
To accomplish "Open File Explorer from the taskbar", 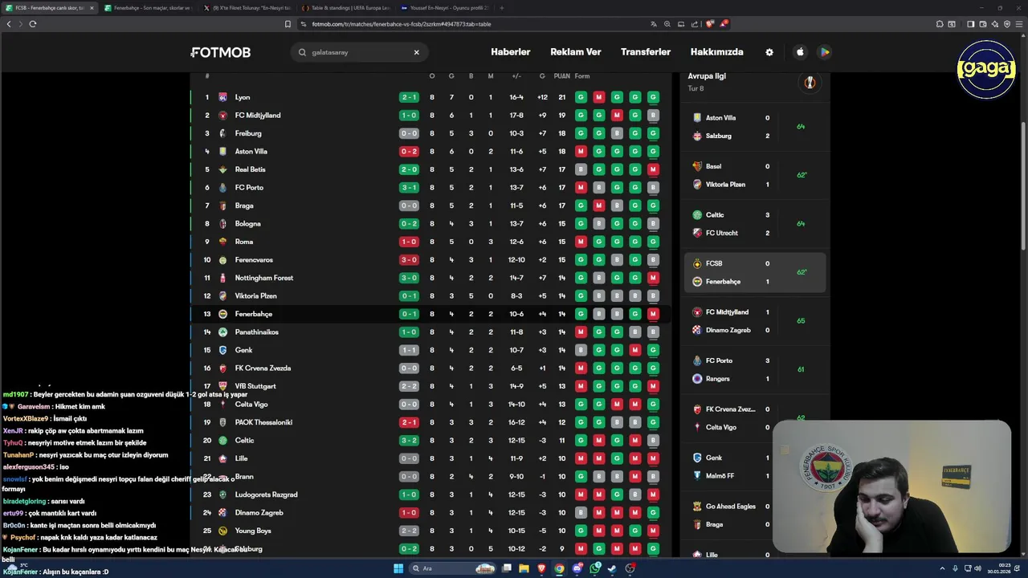I will pyautogui.click(x=524, y=568).
